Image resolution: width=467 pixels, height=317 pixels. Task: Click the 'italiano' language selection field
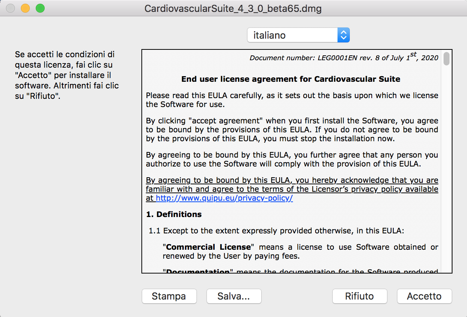point(292,35)
